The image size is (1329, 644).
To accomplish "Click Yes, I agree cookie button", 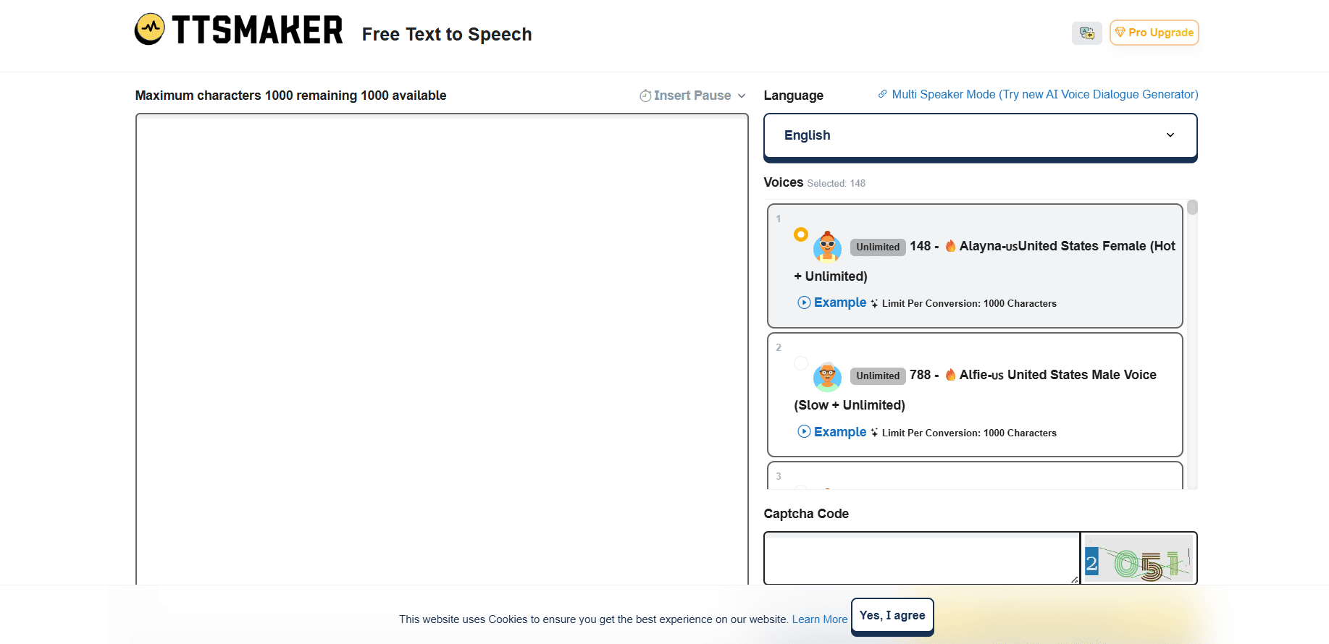I will 892,616.
